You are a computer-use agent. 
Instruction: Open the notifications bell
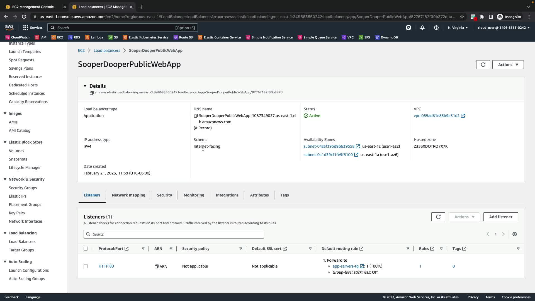pos(422,28)
